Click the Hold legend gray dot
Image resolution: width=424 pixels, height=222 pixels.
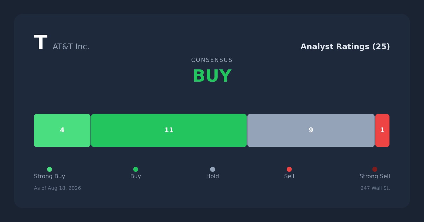pos(213,169)
